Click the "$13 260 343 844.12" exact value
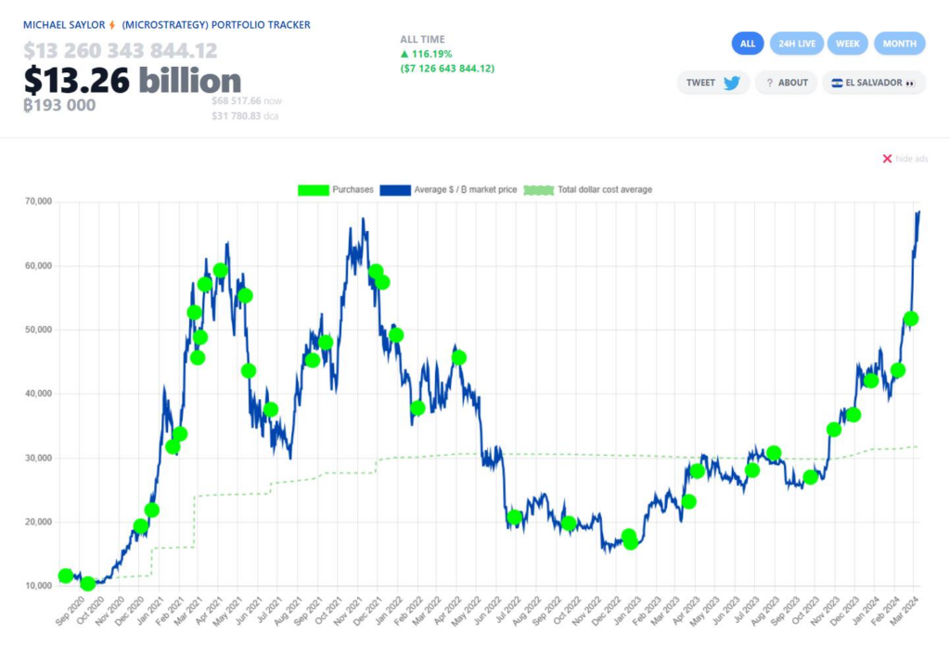950x646 pixels. 121,50
